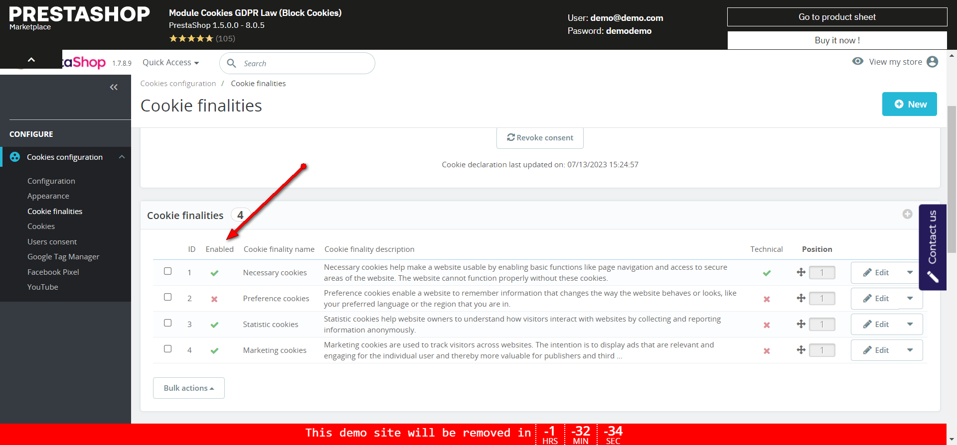Open the Users consent sidebar item
957x445 pixels.
pyautogui.click(x=52, y=241)
